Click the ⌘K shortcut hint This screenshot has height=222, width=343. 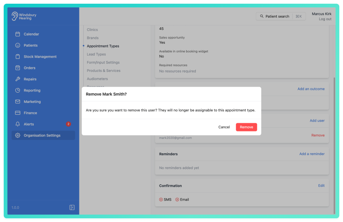pyautogui.click(x=299, y=16)
